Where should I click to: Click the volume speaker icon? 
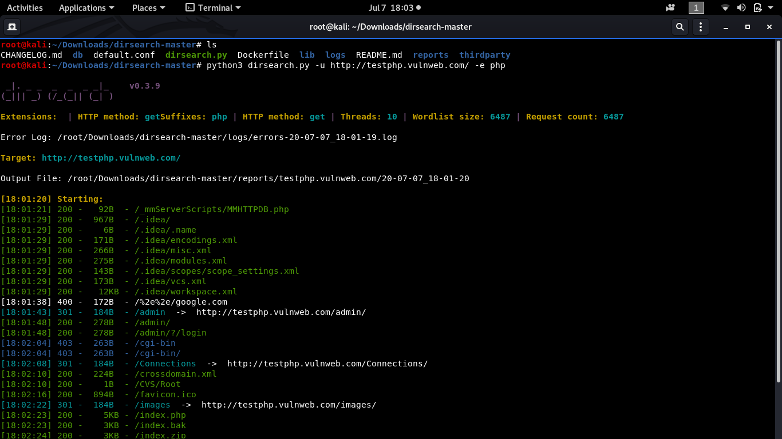pos(741,8)
